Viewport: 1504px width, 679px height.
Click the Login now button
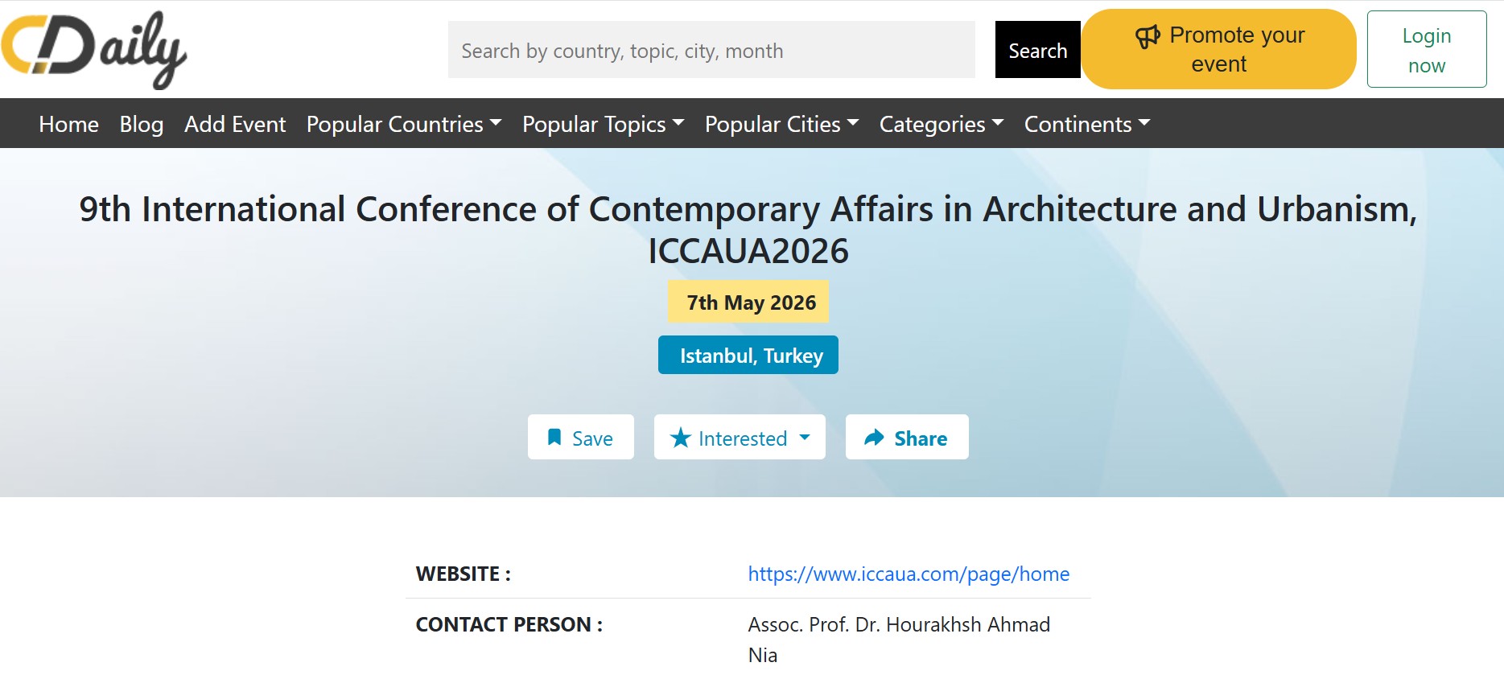click(1426, 50)
